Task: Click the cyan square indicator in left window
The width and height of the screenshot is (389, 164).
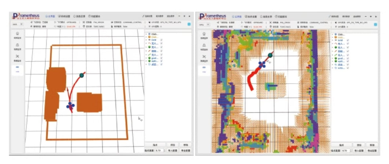Action: [189, 24]
